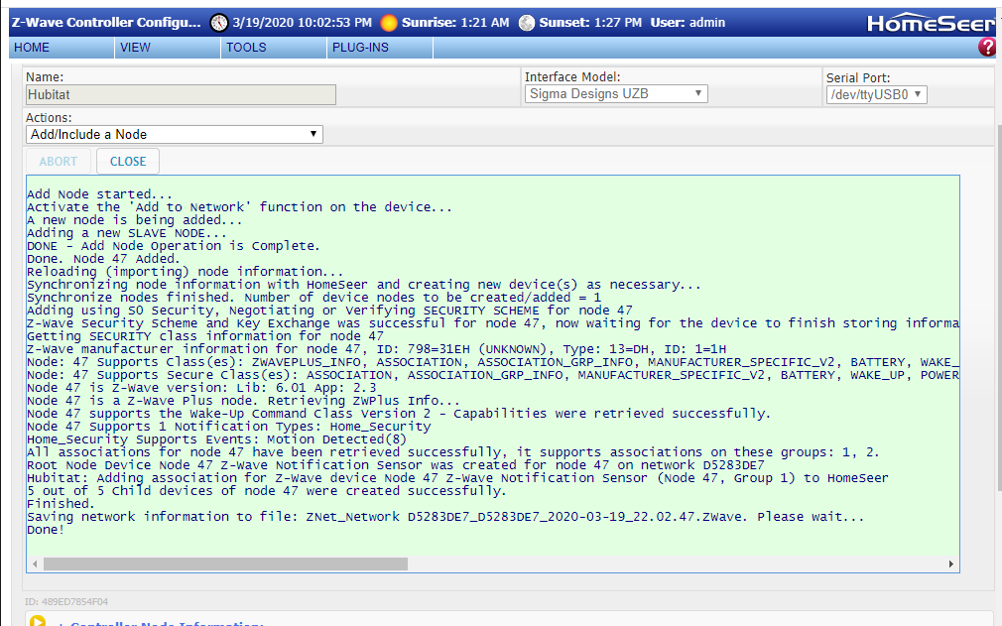The height and width of the screenshot is (626, 1002).
Task: Click the final 'Done!' log line
Action: coord(46,530)
